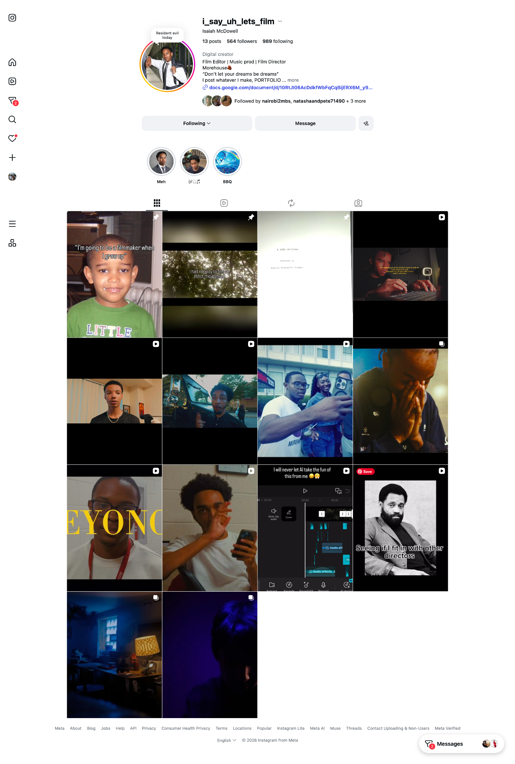Open direct messages icon with badge in sidebar

pyautogui.click(x=12, y=100)
